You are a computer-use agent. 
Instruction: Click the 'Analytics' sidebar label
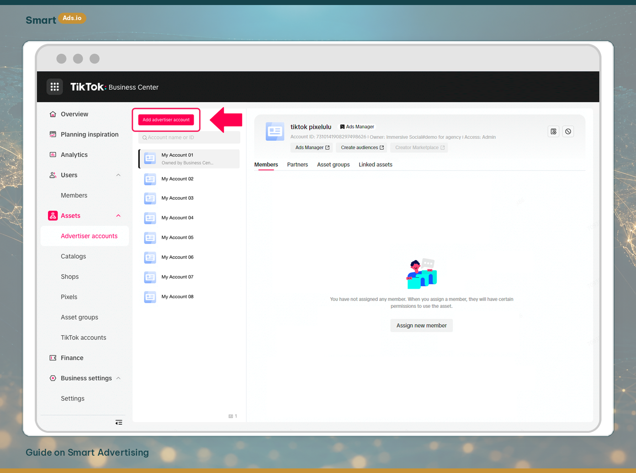tap(74, 155)
